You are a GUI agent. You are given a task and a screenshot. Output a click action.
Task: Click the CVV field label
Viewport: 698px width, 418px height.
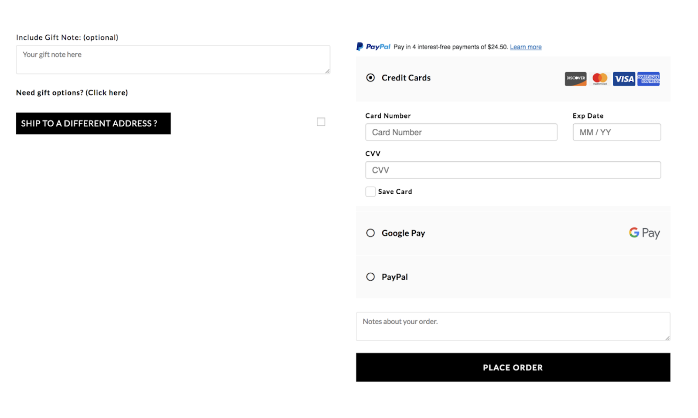(x=373, y=154)
